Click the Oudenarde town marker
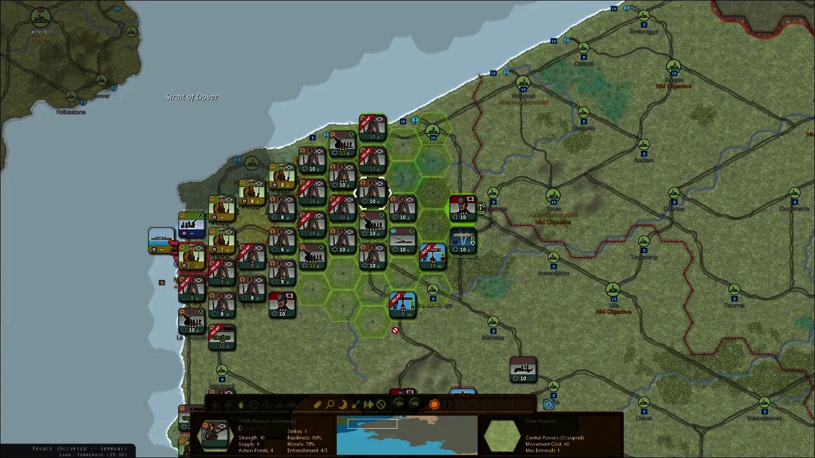This screenshot has width=815, height=458. point(794,193)
